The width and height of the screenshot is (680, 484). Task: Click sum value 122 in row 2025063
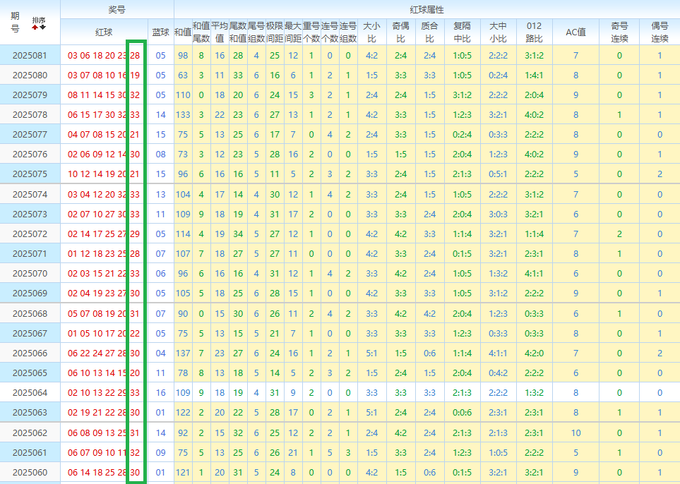[183, 413]
